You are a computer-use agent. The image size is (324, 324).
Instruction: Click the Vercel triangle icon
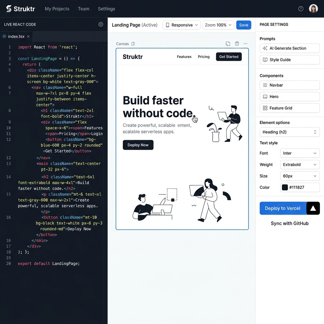(x=313, y=208)
